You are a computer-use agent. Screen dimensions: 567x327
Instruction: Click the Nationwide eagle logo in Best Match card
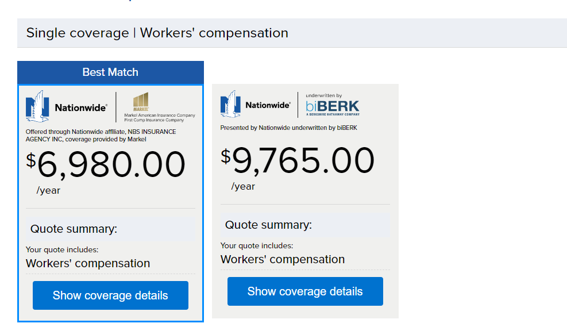[37, 106]
